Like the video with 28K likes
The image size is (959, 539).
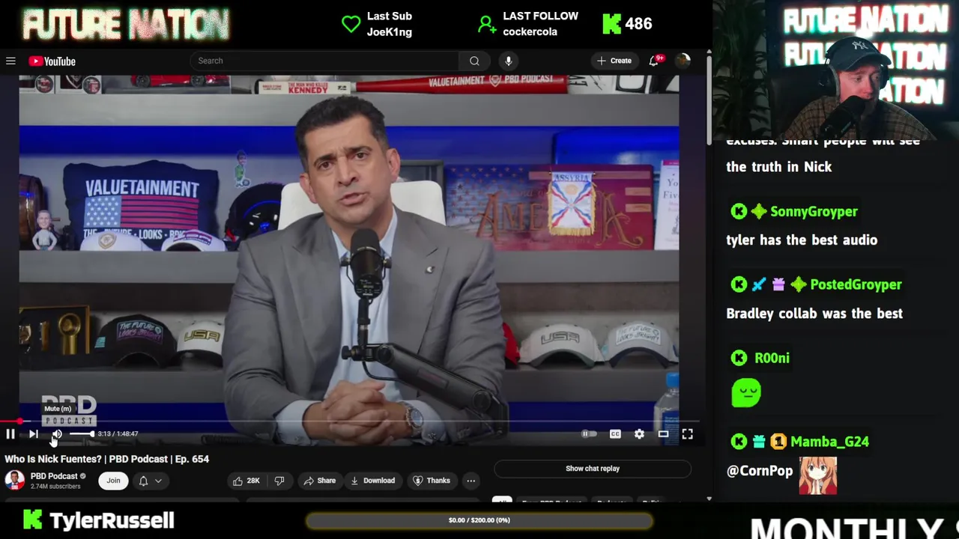pos(246,481)
